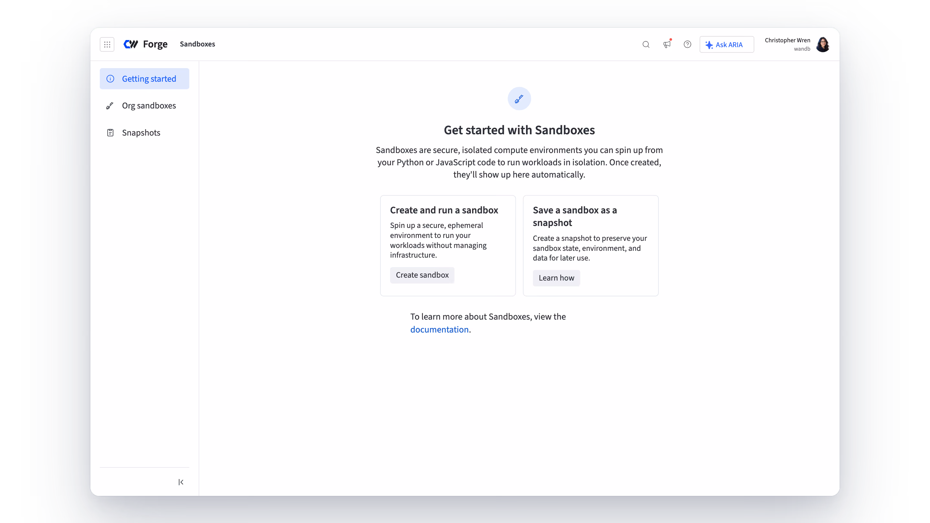This screenshot has width=930, height=523.
Task: Click the Ask ARIA sparkle button
Action: click(x=726, y=45)
